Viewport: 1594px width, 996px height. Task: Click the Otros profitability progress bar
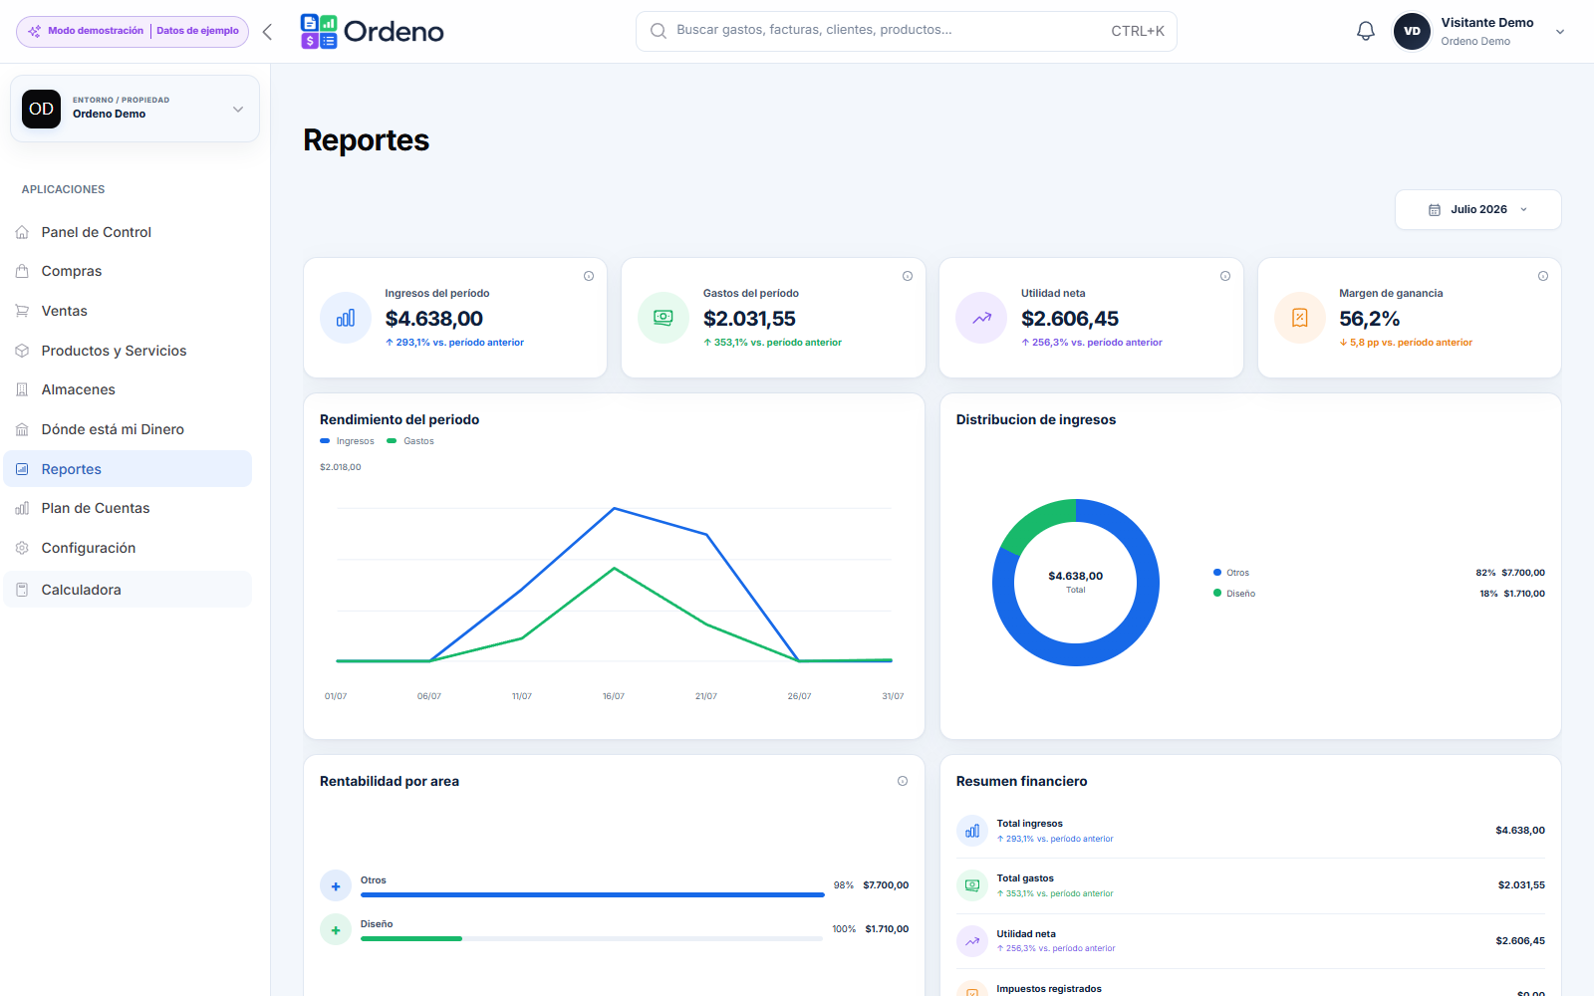[592, 894]
